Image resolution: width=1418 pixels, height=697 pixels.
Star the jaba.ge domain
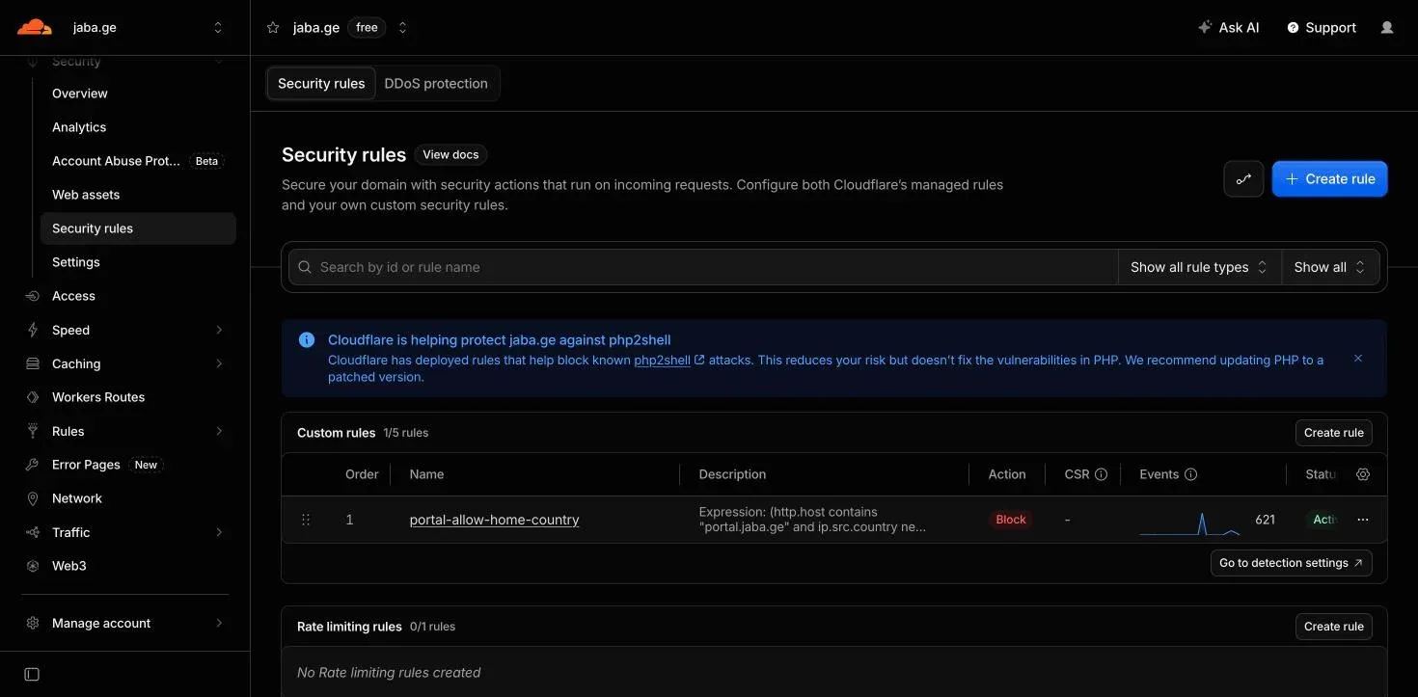coord(273,28)
